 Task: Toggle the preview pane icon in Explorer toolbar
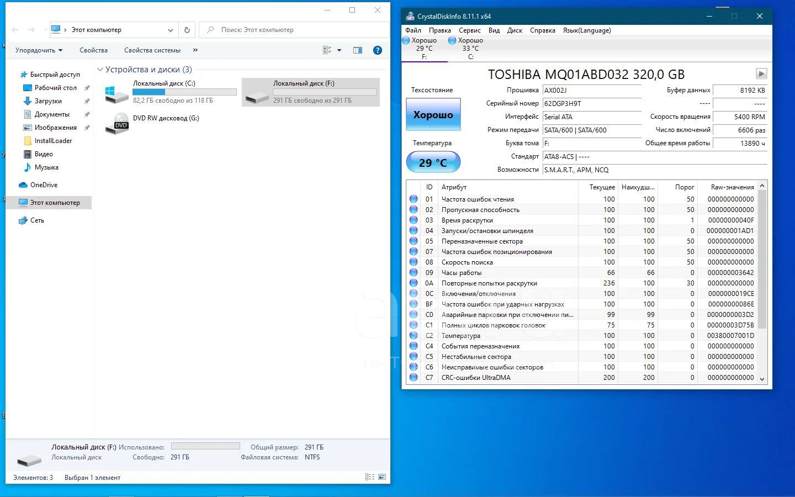(x=358, y=50)
